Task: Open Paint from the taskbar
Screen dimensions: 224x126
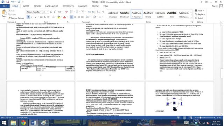Action: click(x=44, y=123)
